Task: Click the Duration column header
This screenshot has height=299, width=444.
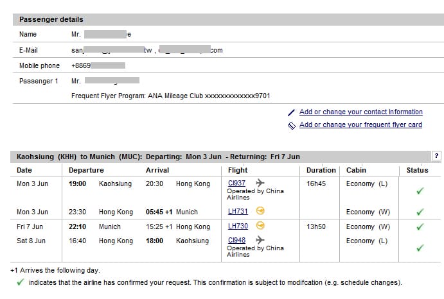Action: 321,170
